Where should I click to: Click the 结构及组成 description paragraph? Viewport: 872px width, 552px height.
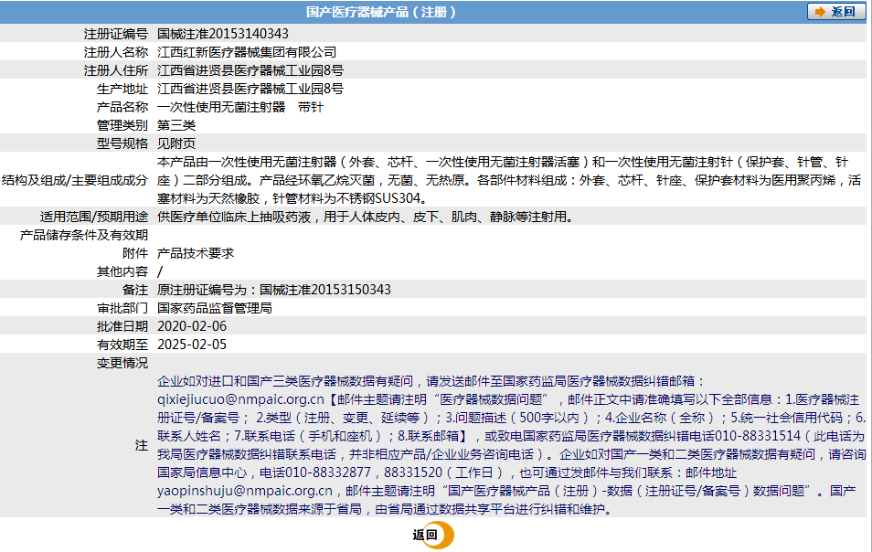click(509, 180)
